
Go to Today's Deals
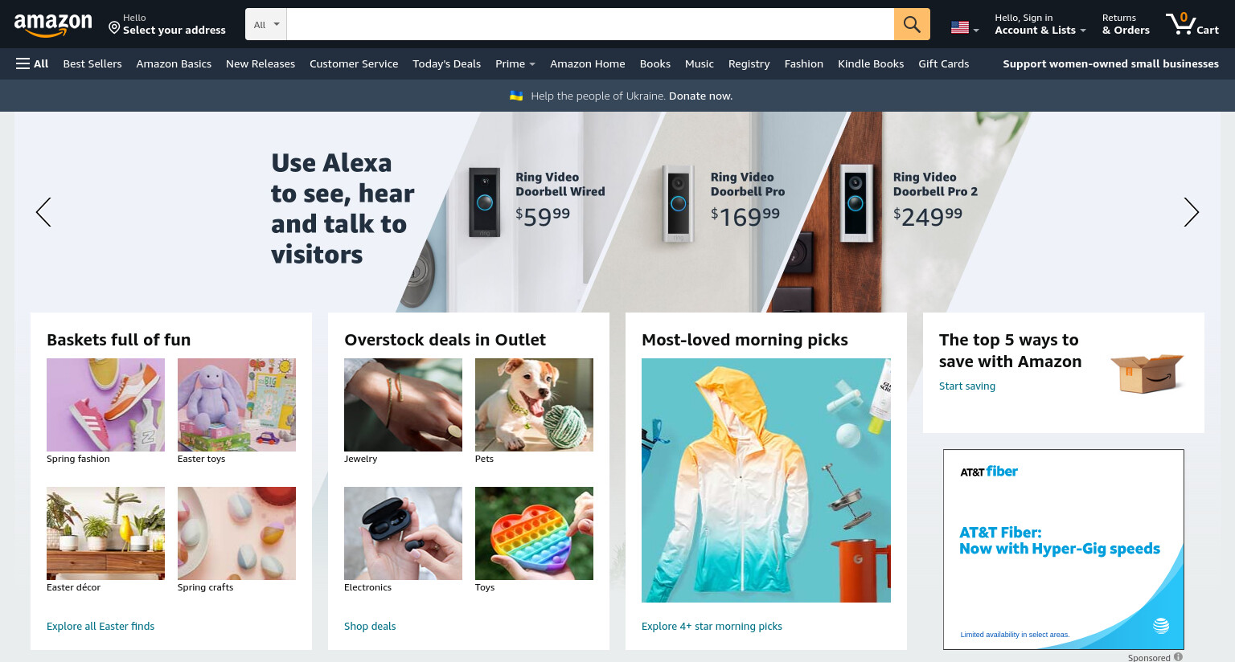(446, 63)
